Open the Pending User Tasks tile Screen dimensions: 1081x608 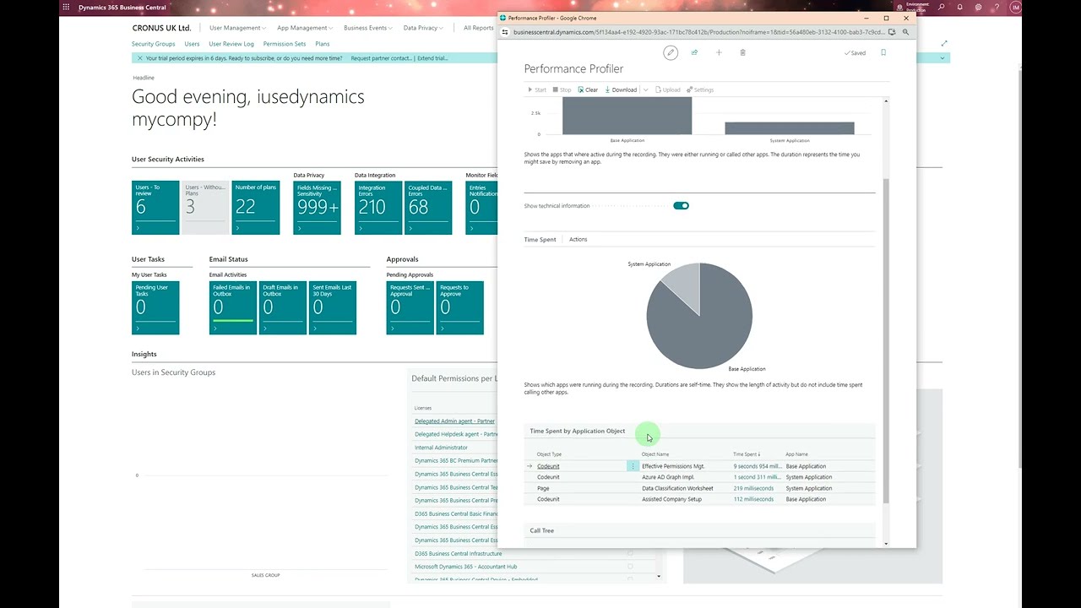tap(155, 307)
